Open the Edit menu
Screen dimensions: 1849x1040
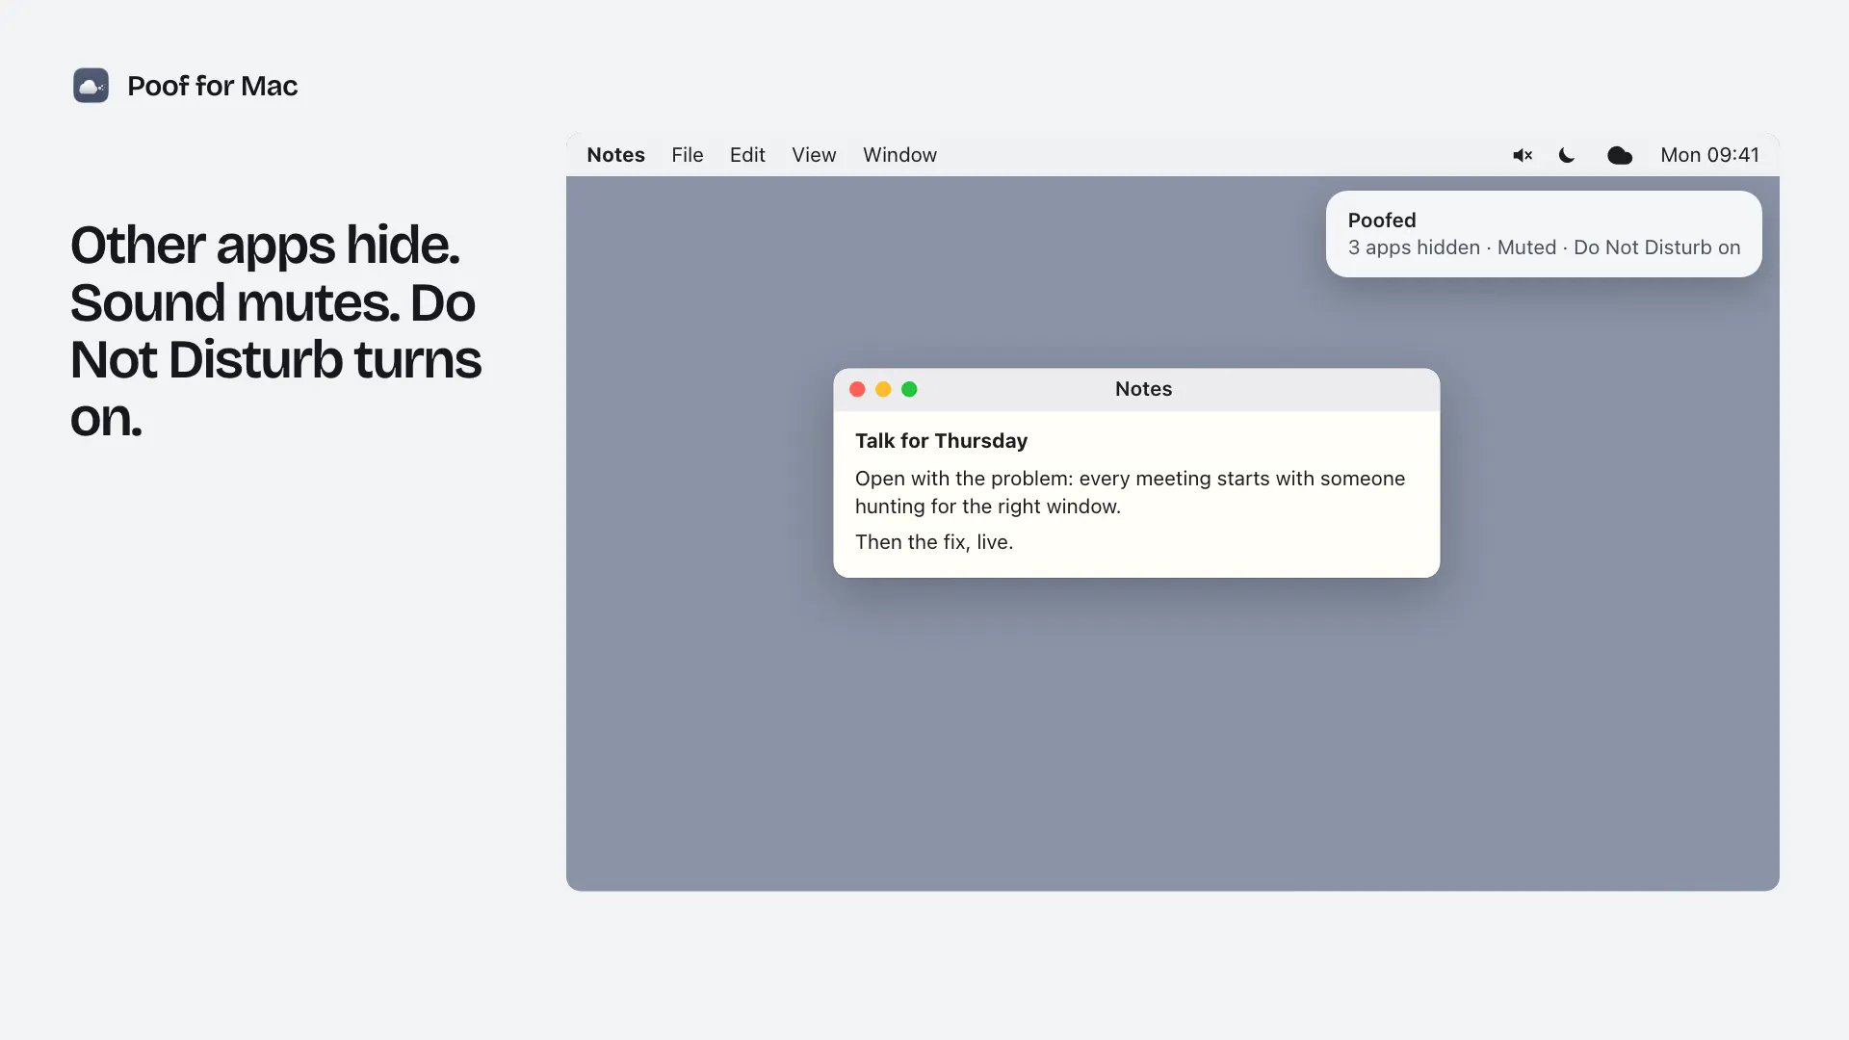[x=747, y=155]
